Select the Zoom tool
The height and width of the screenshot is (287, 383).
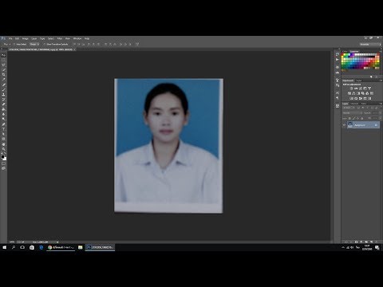click(x=3, y=149)
